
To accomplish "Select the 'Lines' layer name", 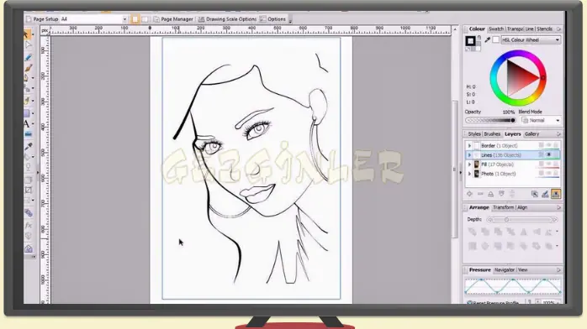I will (x=486, y=155).
